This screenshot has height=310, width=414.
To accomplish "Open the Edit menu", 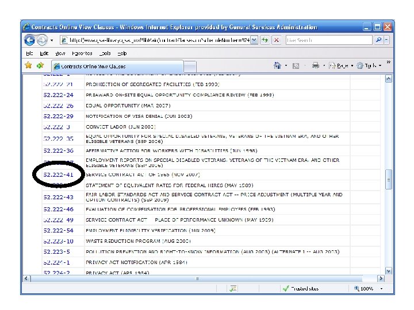I will point(44,53).
